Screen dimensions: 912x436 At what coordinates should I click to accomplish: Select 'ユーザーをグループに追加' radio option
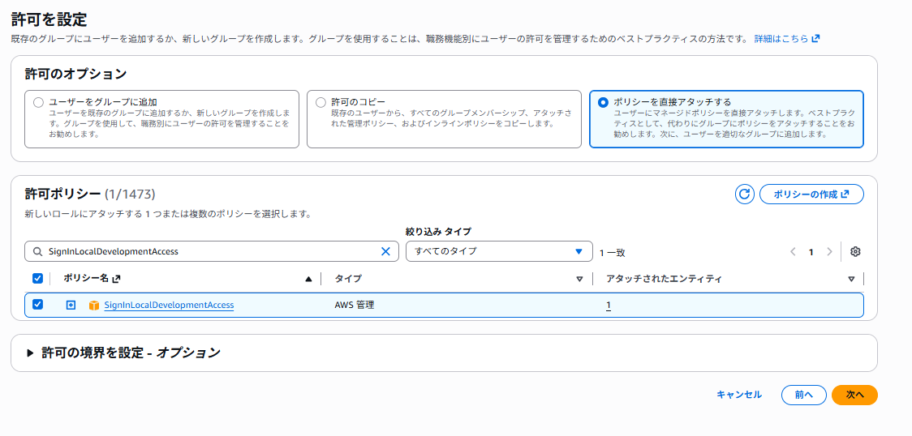(38, 103)
